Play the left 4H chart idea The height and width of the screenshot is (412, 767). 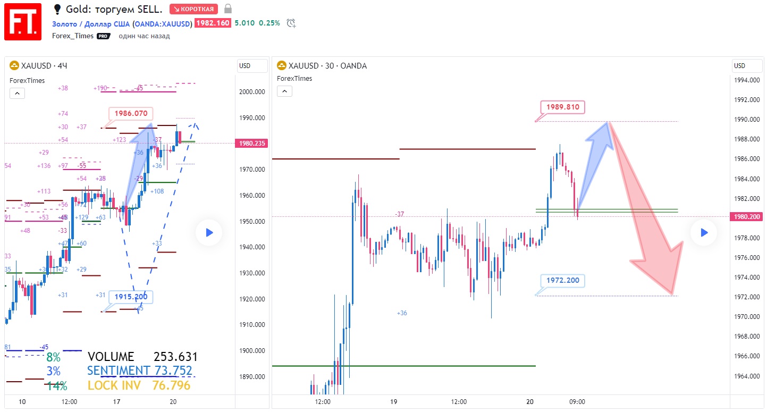click(x=208, y=232)
